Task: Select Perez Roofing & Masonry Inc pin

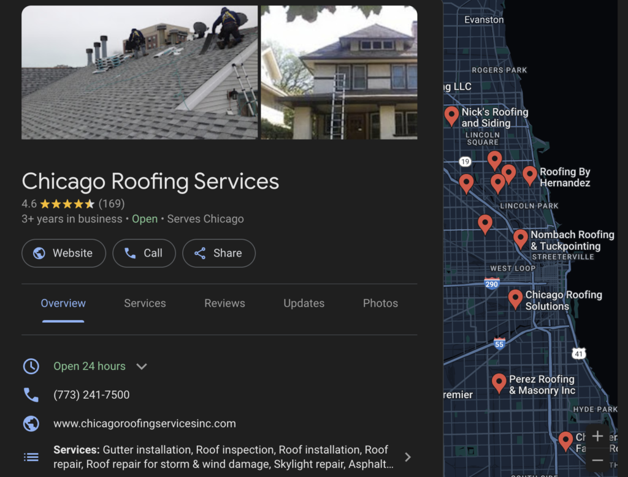Action: coord(499,383)
